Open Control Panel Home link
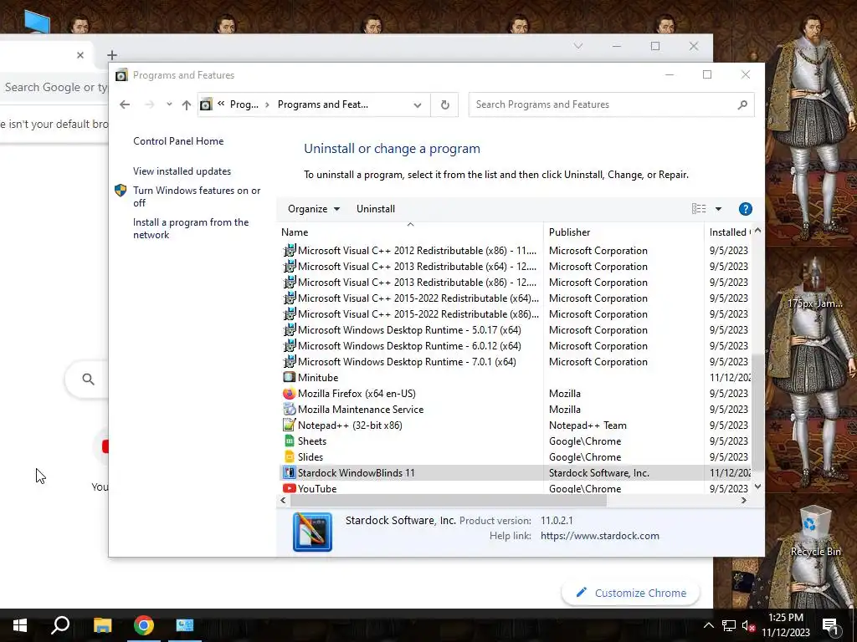This screenshot has width=857, height=642. tap(178, 140)
